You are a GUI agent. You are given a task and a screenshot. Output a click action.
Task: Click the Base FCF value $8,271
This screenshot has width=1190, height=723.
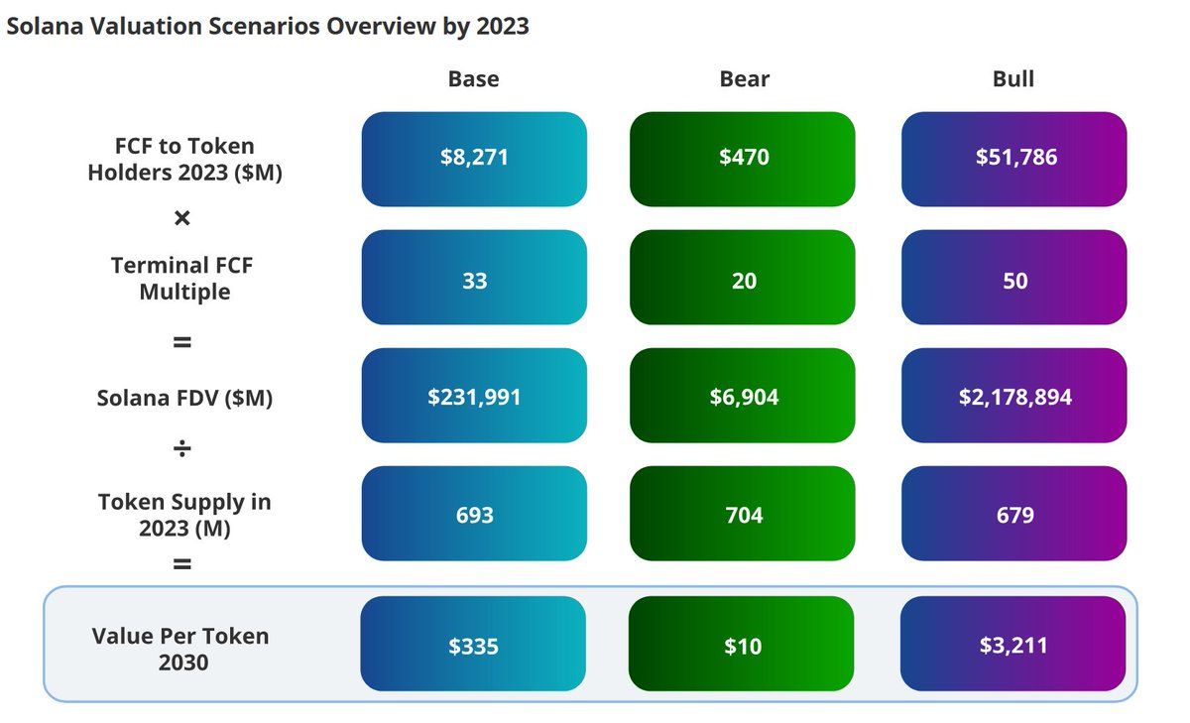[x=474, y=159]
